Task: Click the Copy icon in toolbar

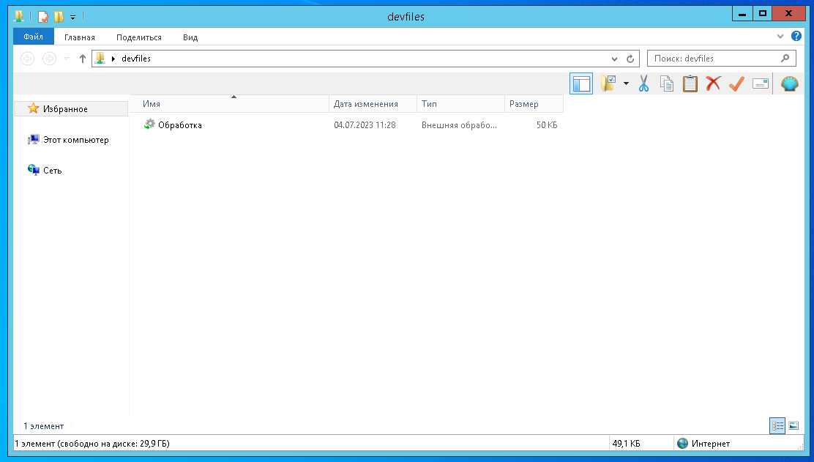Action: [x=666, y=84]
